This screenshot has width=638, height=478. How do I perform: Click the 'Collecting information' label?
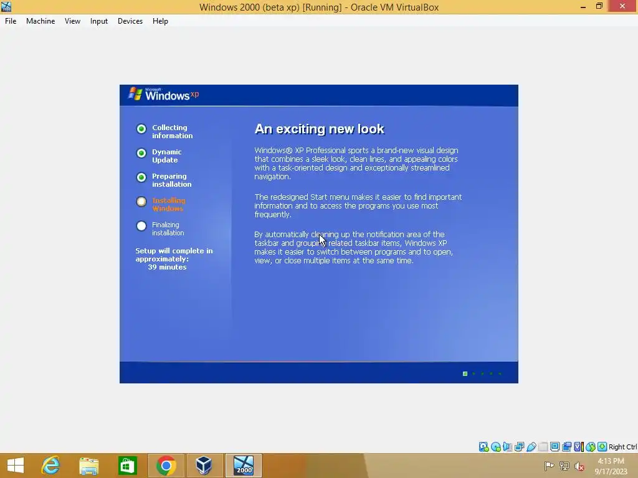pyautogui.click(x=173, y=132)
